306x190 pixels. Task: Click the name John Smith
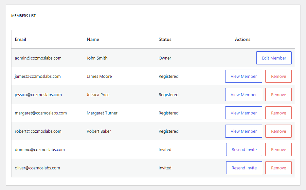pos(97,58)
